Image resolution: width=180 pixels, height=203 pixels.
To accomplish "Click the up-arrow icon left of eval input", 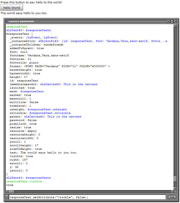I will [7, 197].
